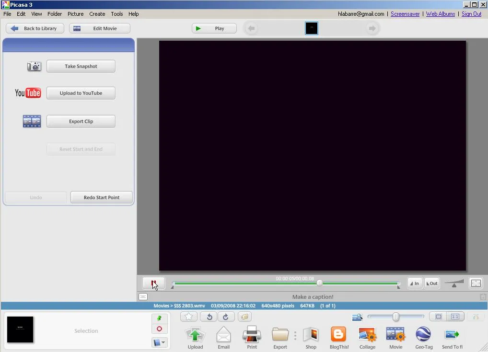488x352 pixels.
Task: Click the Upload green arrow icon
Action: pyautogui.click(x=195, y=336)
